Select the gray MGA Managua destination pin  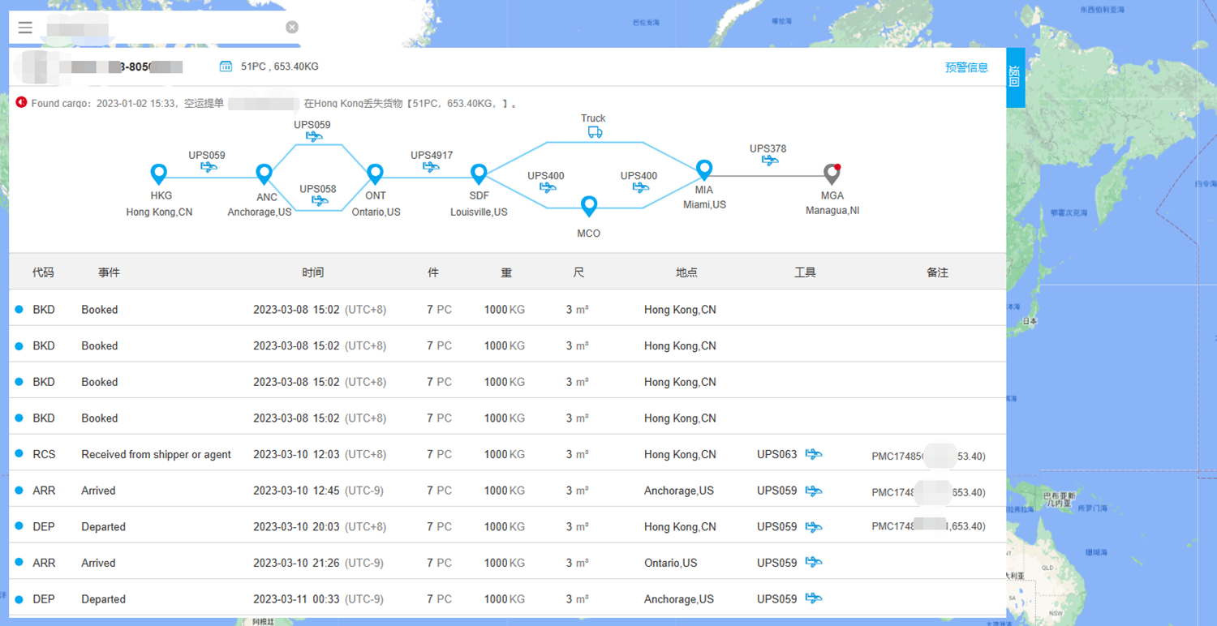[x=832, y=174]
